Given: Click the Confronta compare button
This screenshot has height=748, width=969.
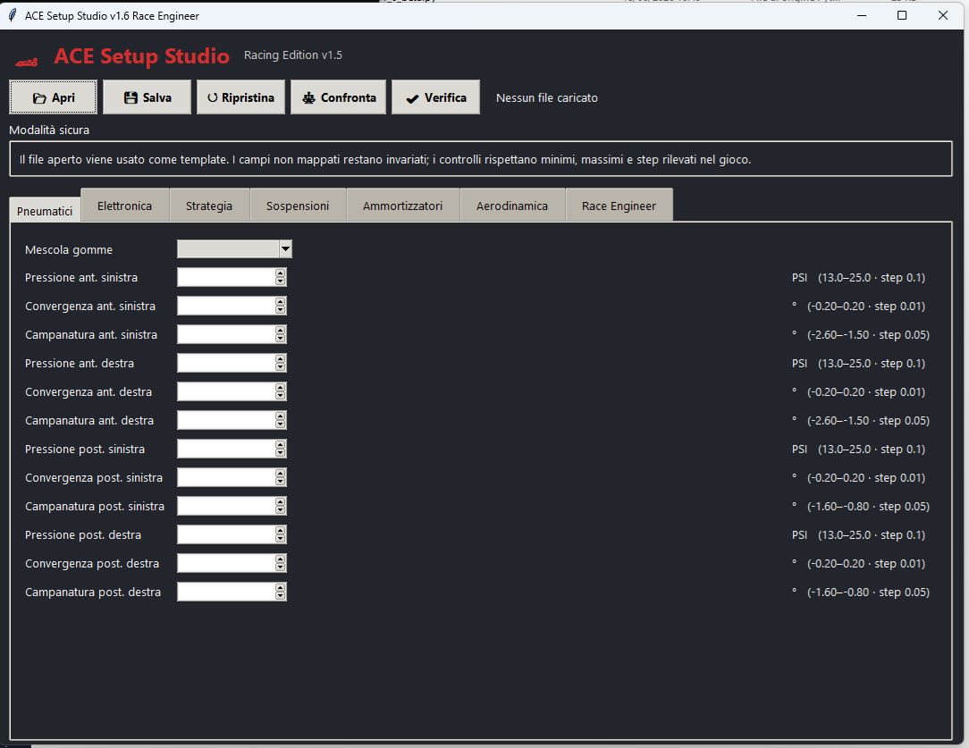Looking at the screenshot, I should [x=339, y=97].
